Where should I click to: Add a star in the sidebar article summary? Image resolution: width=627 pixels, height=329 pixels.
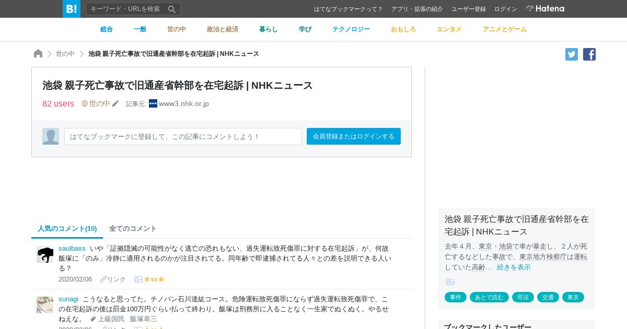450,282
